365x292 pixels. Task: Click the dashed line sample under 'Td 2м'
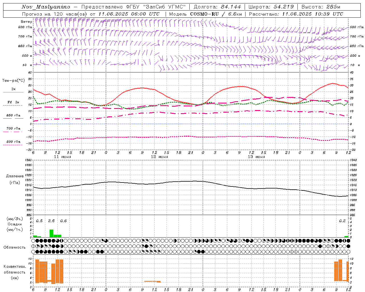[13, 106]
